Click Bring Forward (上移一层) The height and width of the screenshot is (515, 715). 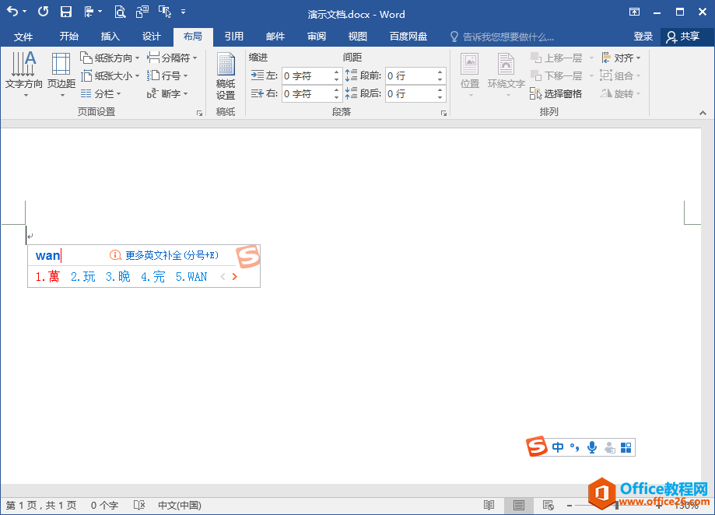[556, 58]
